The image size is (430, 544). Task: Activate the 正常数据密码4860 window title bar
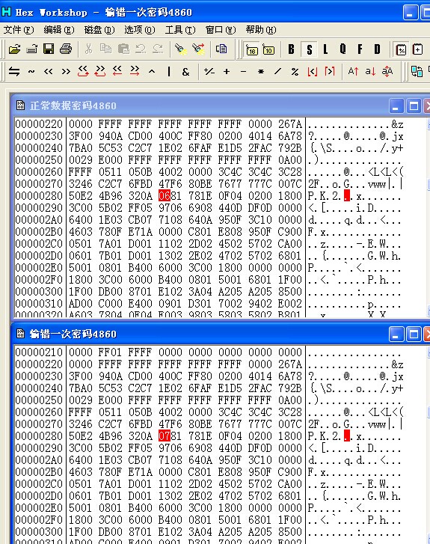[201, 106]
